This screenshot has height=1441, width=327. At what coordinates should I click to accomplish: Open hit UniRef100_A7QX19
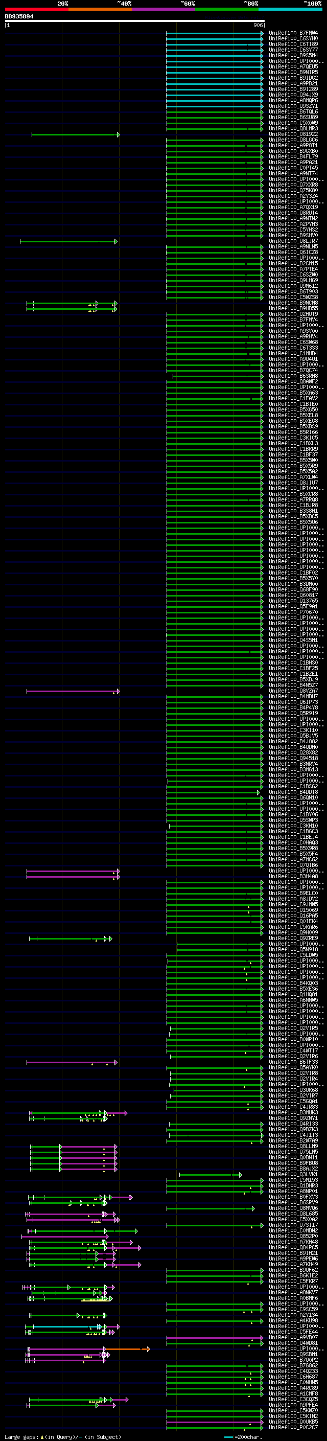[x=293, y=207]
